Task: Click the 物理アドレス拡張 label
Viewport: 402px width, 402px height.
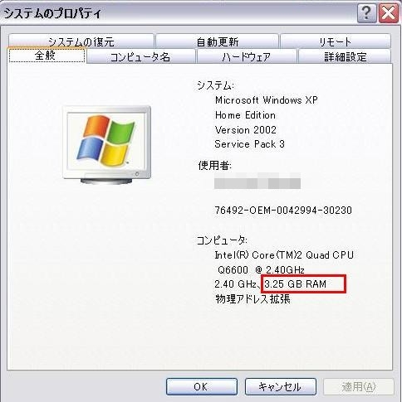Action: [x=252, y=299]
